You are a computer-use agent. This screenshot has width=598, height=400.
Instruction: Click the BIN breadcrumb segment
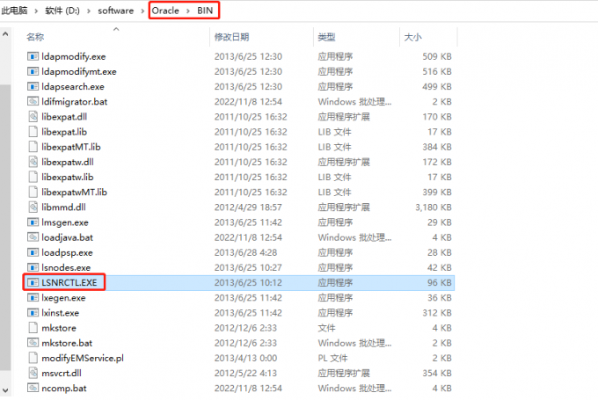point(205,11)
